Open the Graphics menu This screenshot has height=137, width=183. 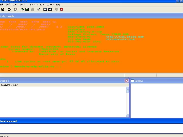click(24, 5)
